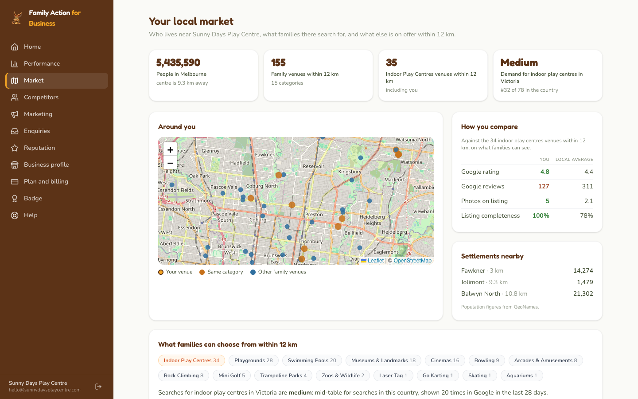Screen dimensions: 638x399
Task: Zoom in on the map
Action: (x=170, y=149)
